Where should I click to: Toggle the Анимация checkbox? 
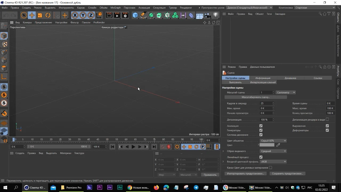[x=261, y=126]
